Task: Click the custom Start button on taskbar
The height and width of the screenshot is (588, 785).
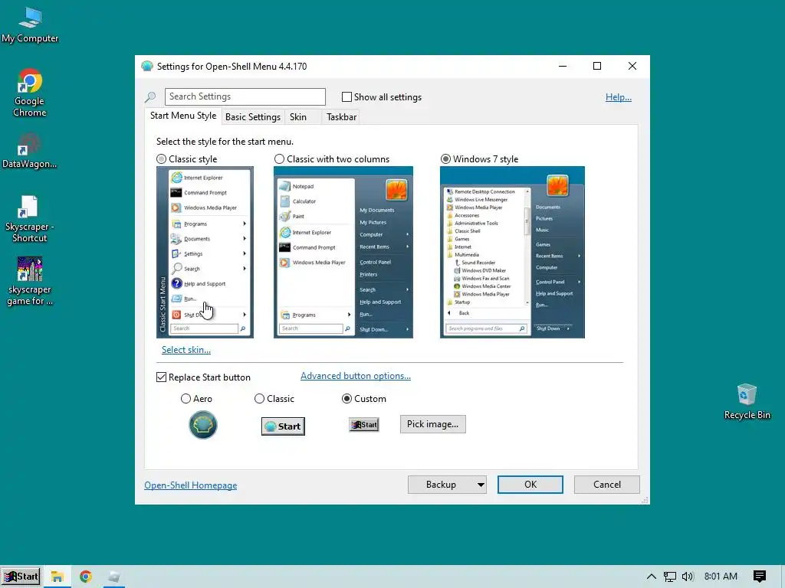Action: click(21, 577)
